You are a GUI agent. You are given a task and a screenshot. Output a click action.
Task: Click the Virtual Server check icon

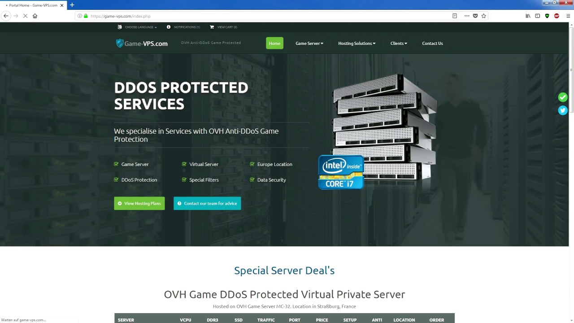coord(184,164)
